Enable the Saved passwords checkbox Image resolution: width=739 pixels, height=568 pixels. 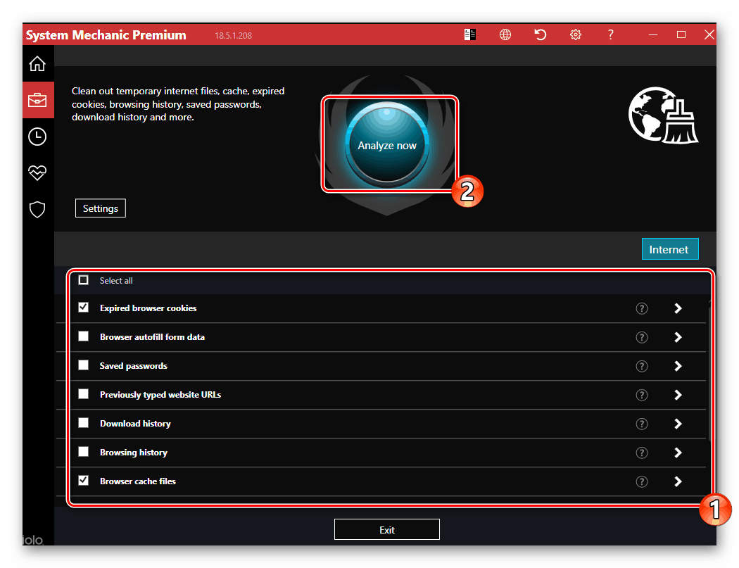point(84,365)
